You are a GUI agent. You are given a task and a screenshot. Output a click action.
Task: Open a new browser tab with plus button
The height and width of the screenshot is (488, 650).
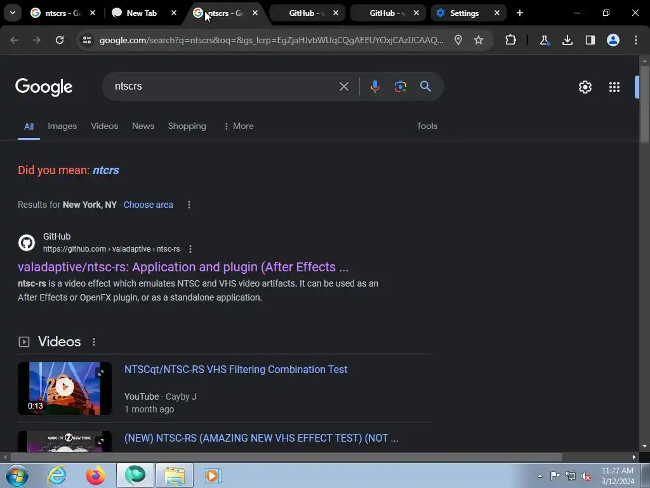(520, 13)
